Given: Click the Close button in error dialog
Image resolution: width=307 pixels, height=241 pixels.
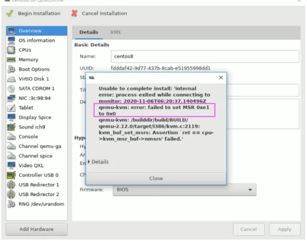Looking at the screenshot, I should [x=156, y=178].
